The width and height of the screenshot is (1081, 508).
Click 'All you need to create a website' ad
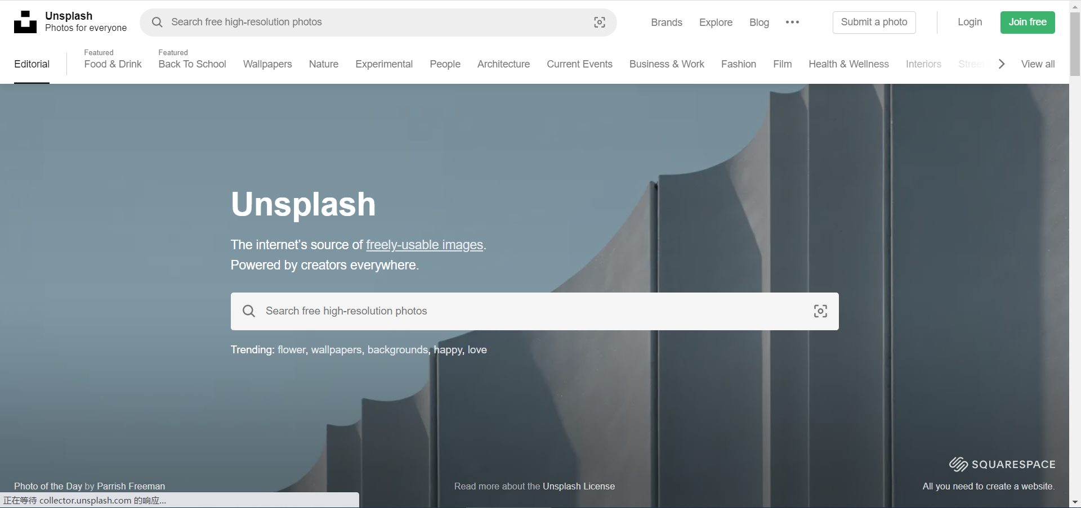(x=989, y=486)
